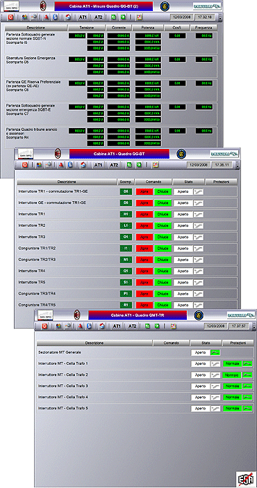
Task: Click Normale indicator for Cella Trafo 4
Action: pyautogui.click(x=233, y=397)
